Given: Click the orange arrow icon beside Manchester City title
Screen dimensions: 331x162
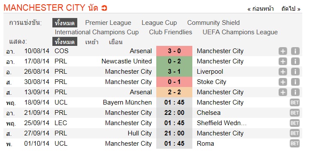Looking at the screenshot, I should click(104, 8).
